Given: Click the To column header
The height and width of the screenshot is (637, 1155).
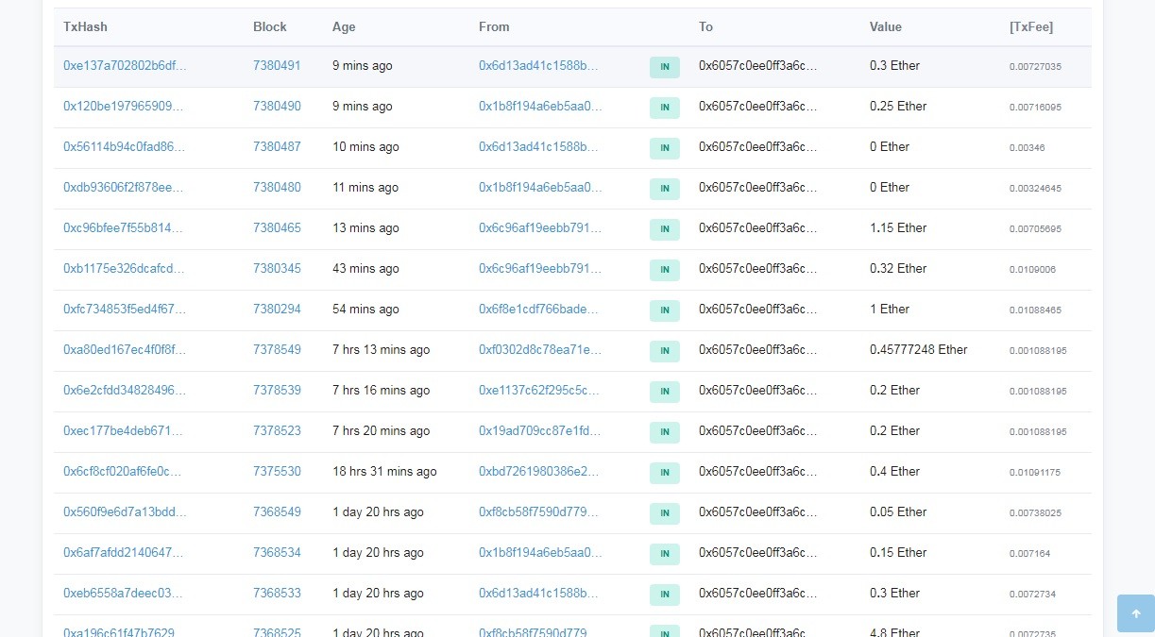Looking at the screenshot, I should pyautogui.click(x=705, y=27).
